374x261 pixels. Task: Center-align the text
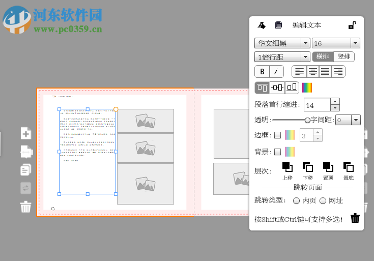click(313, 72)
